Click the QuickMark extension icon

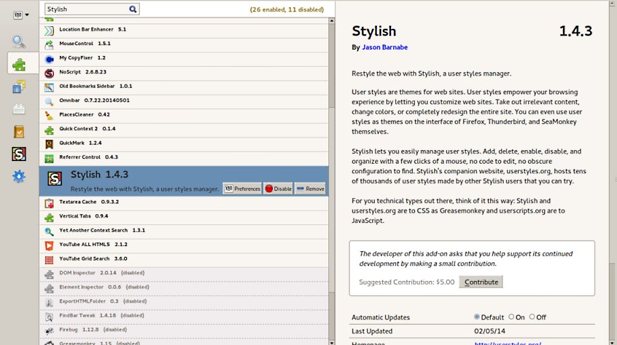(49, 144)
